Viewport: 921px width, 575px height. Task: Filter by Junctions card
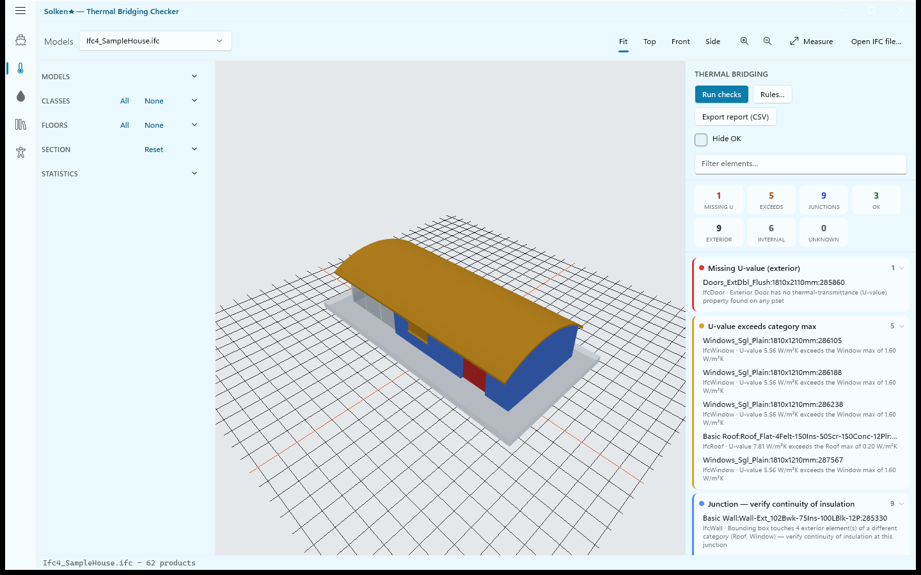(824, 200)
